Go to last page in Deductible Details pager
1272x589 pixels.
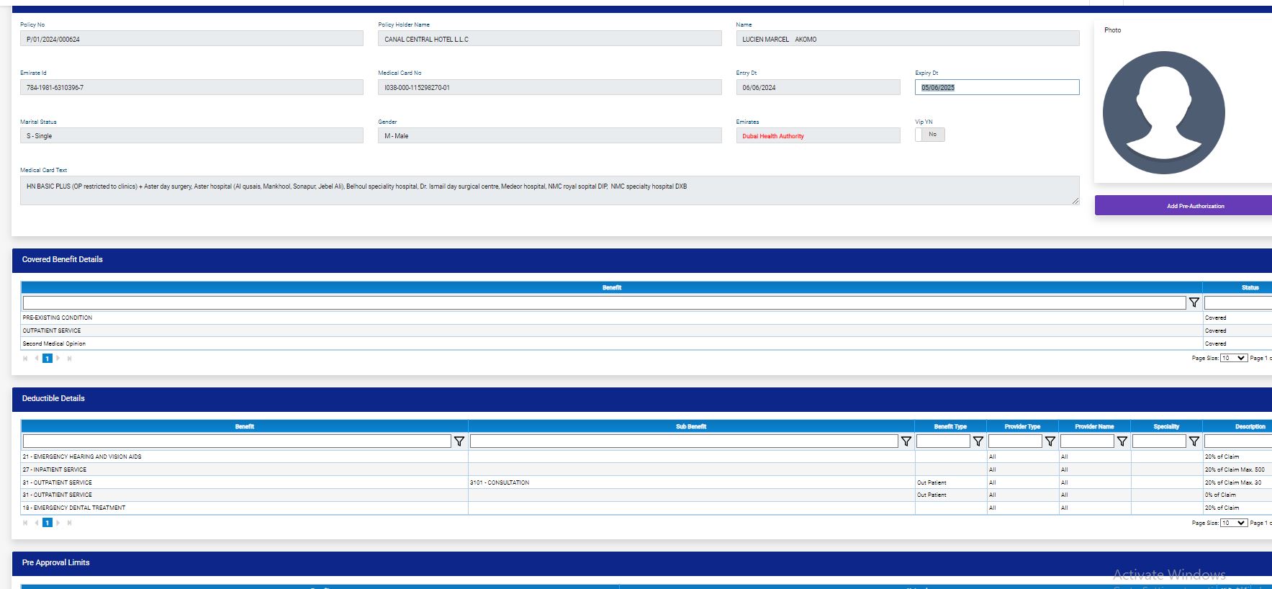coord(70,523)
